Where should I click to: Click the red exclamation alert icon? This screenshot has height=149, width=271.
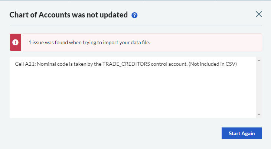(x=15, y=42)
